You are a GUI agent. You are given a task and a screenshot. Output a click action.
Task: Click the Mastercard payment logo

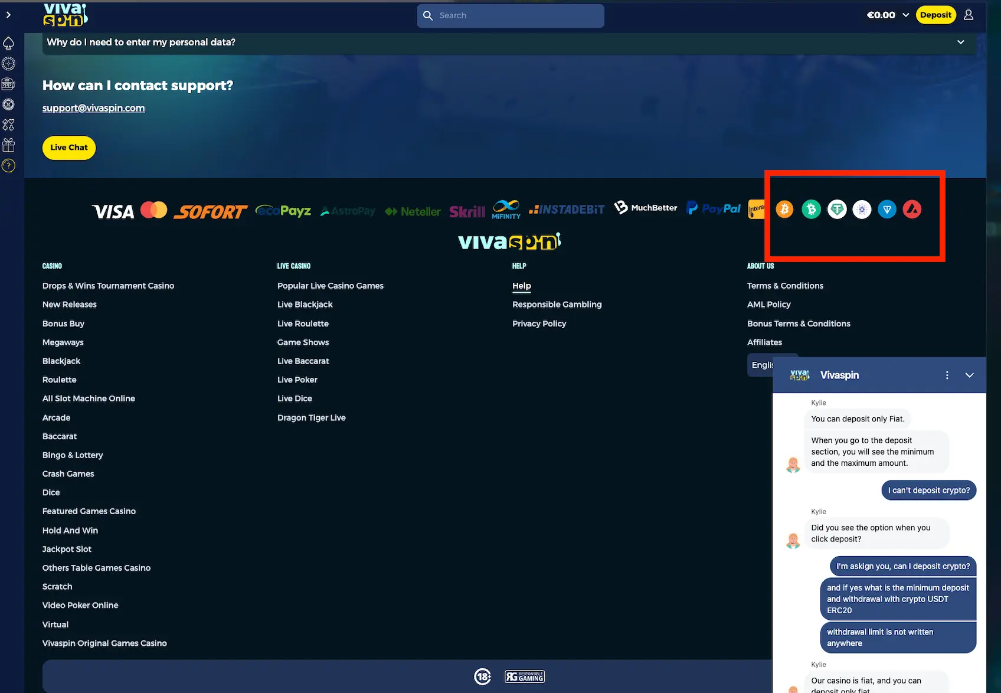pyautogui.click(x=154, y=210)
